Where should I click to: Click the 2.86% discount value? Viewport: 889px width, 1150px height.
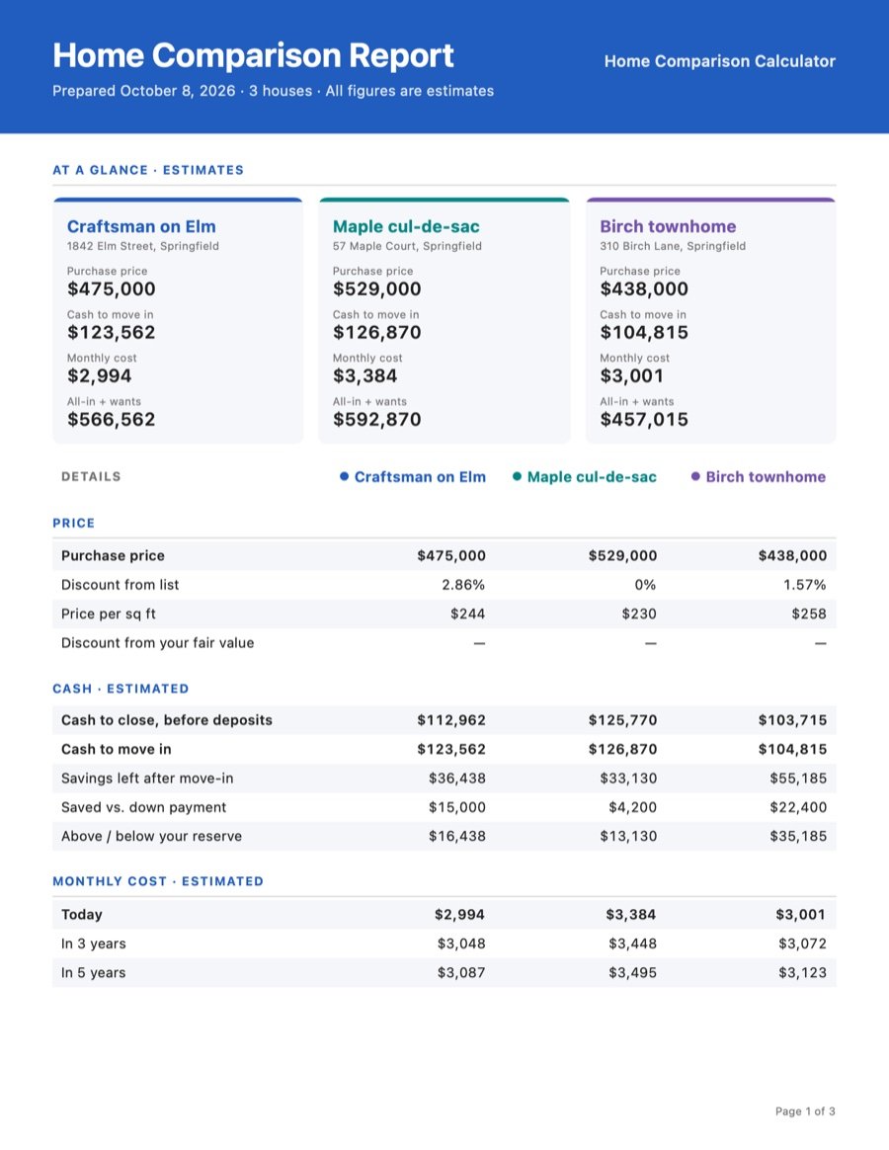coord(463,585)
